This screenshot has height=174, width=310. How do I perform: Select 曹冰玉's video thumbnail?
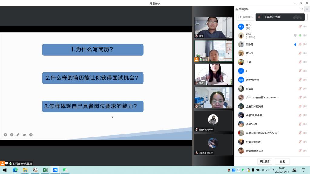coord(213,74)
